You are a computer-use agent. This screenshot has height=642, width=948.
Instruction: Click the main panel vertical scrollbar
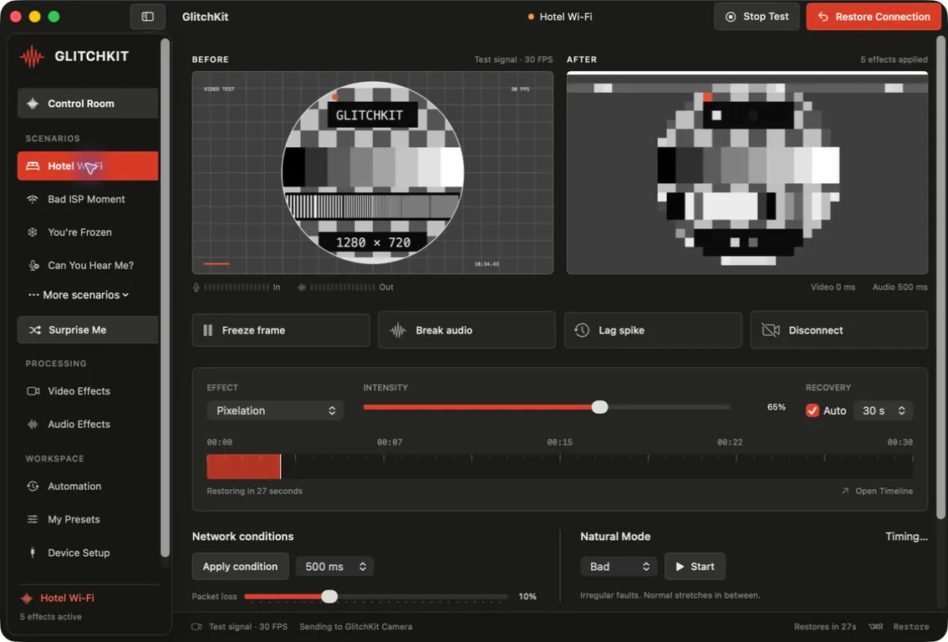point(940,278)
